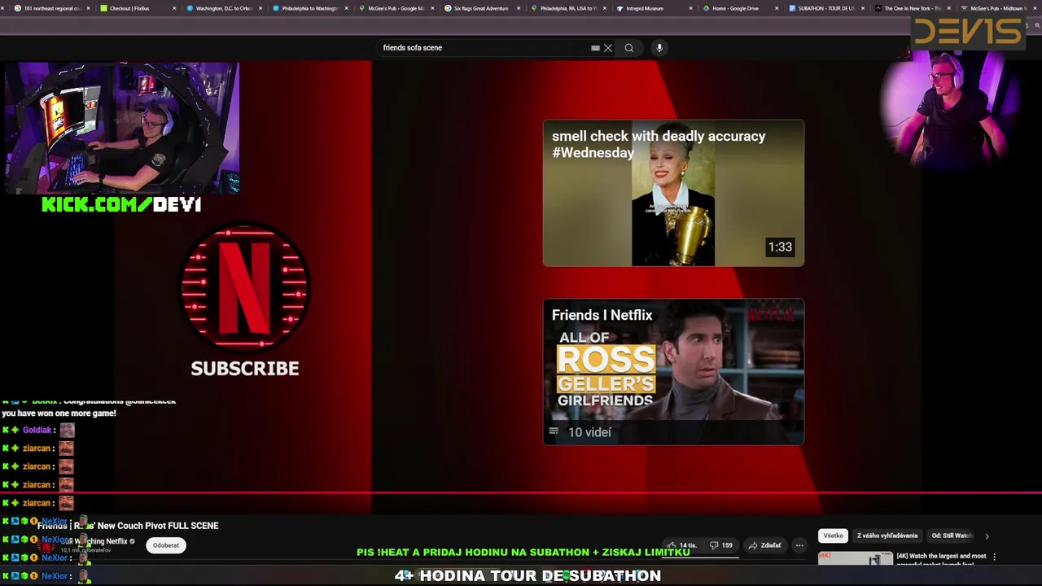Close the 'Six flags Great Adventure' tab
The height and width of the screenshot is (586, 1042).
coord(519,8)
